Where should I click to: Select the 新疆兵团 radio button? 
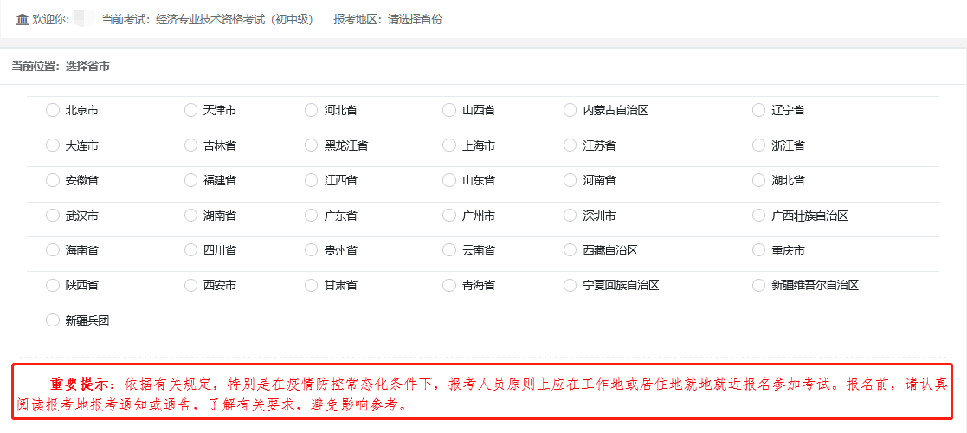(x=53, y=320)
